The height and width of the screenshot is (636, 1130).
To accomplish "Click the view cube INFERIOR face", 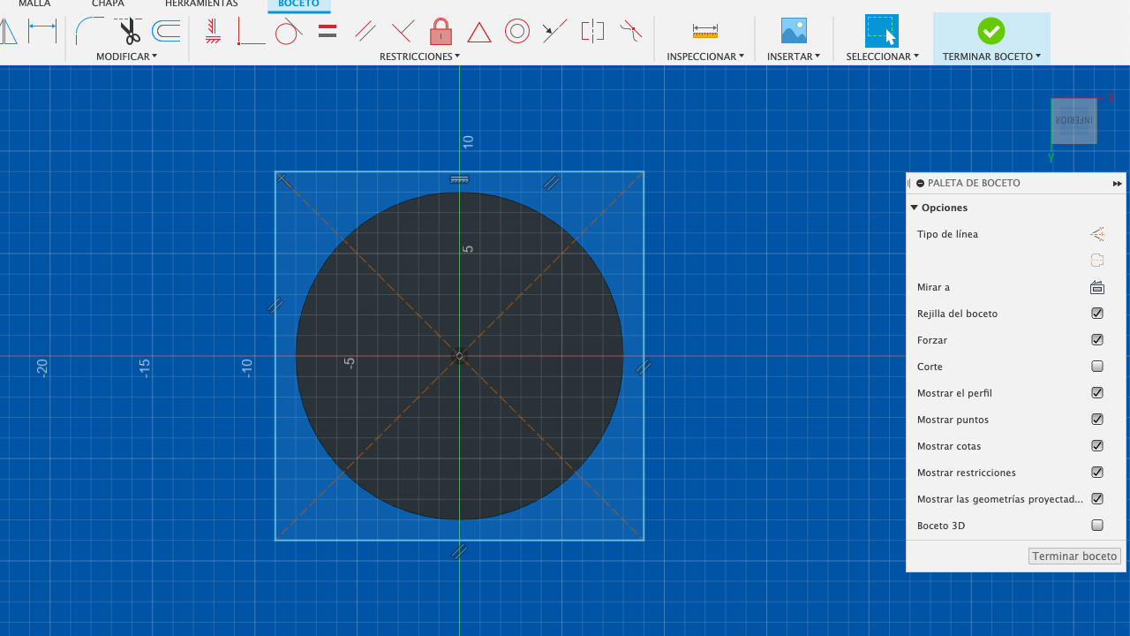I will (1073, 121).
